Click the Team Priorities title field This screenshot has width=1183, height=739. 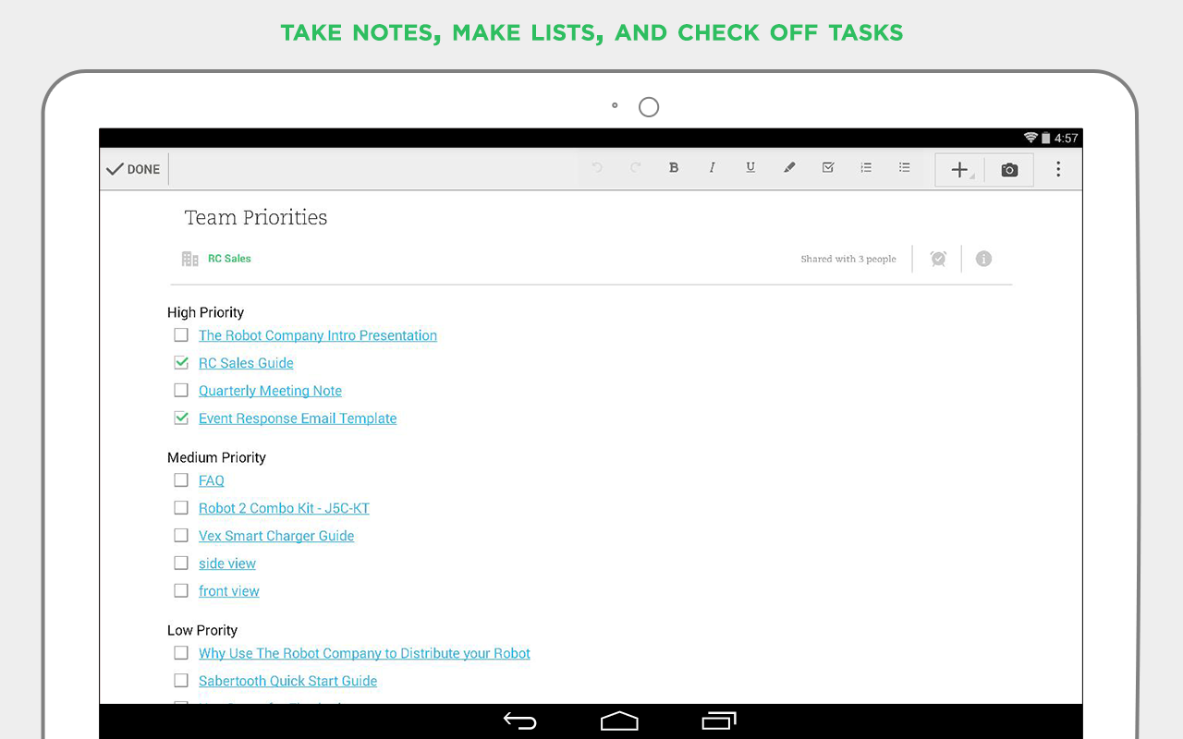click(256, 218)
